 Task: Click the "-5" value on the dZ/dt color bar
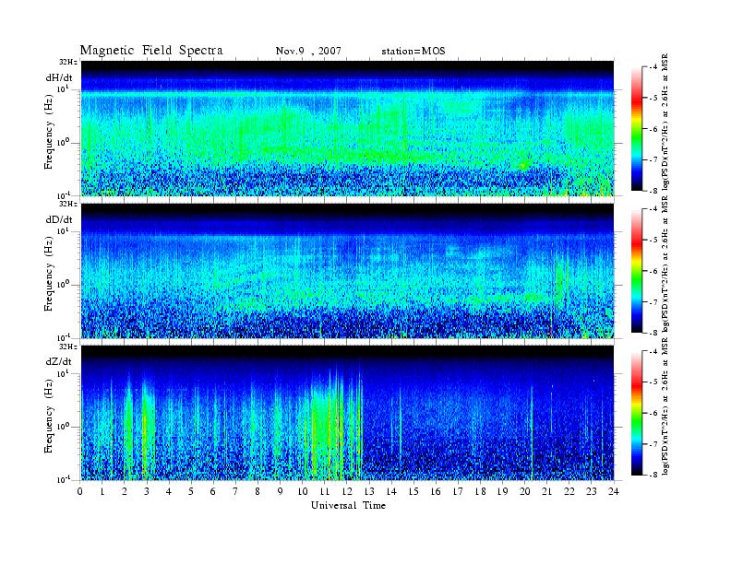(x=653, y=382)
